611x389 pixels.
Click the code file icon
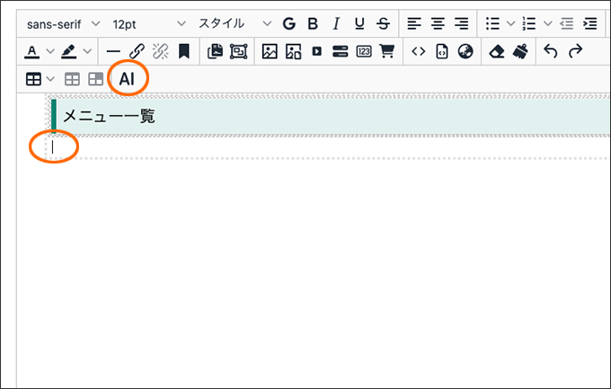click(442, 51)
